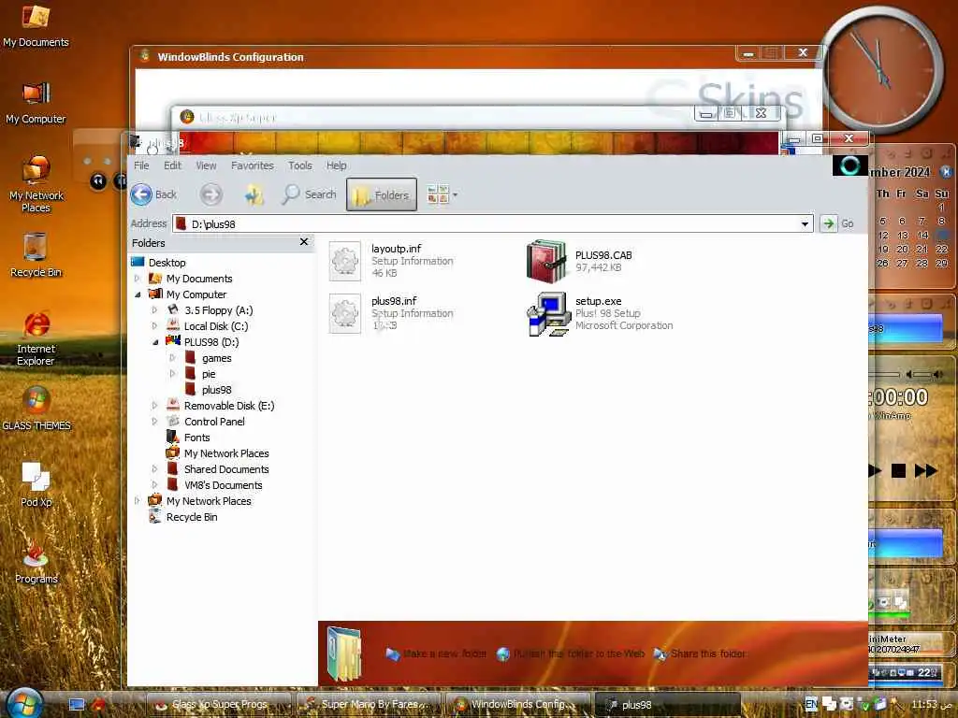
Task: Open Pod Xp desktop icon
Action: 36,485
